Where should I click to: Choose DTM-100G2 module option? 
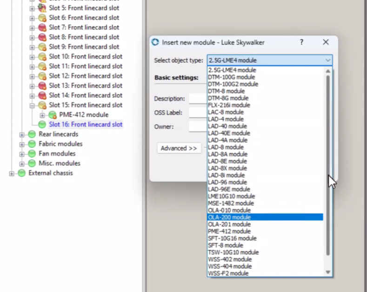(x=266, y=84)
